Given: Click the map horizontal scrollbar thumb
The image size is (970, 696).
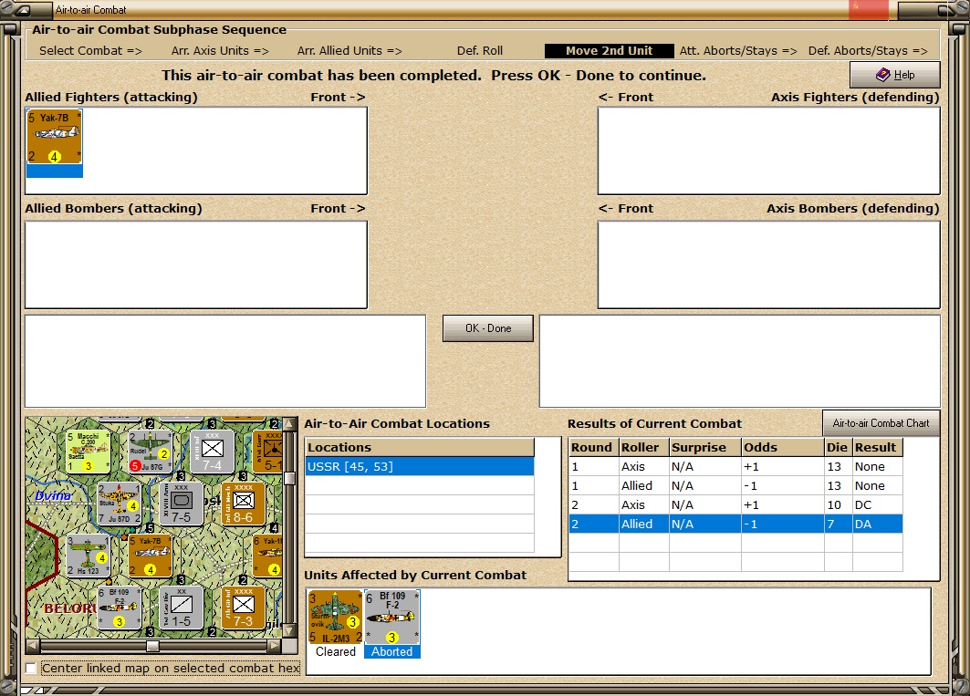Looking at the screenshot, I should pos(152,646).
